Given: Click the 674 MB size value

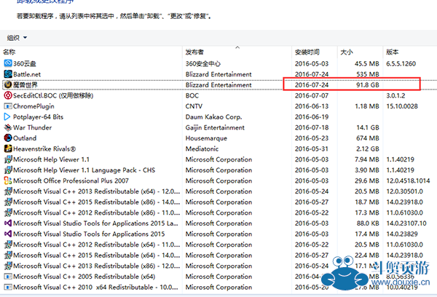Looking at the screenshot, I should 368,138.
